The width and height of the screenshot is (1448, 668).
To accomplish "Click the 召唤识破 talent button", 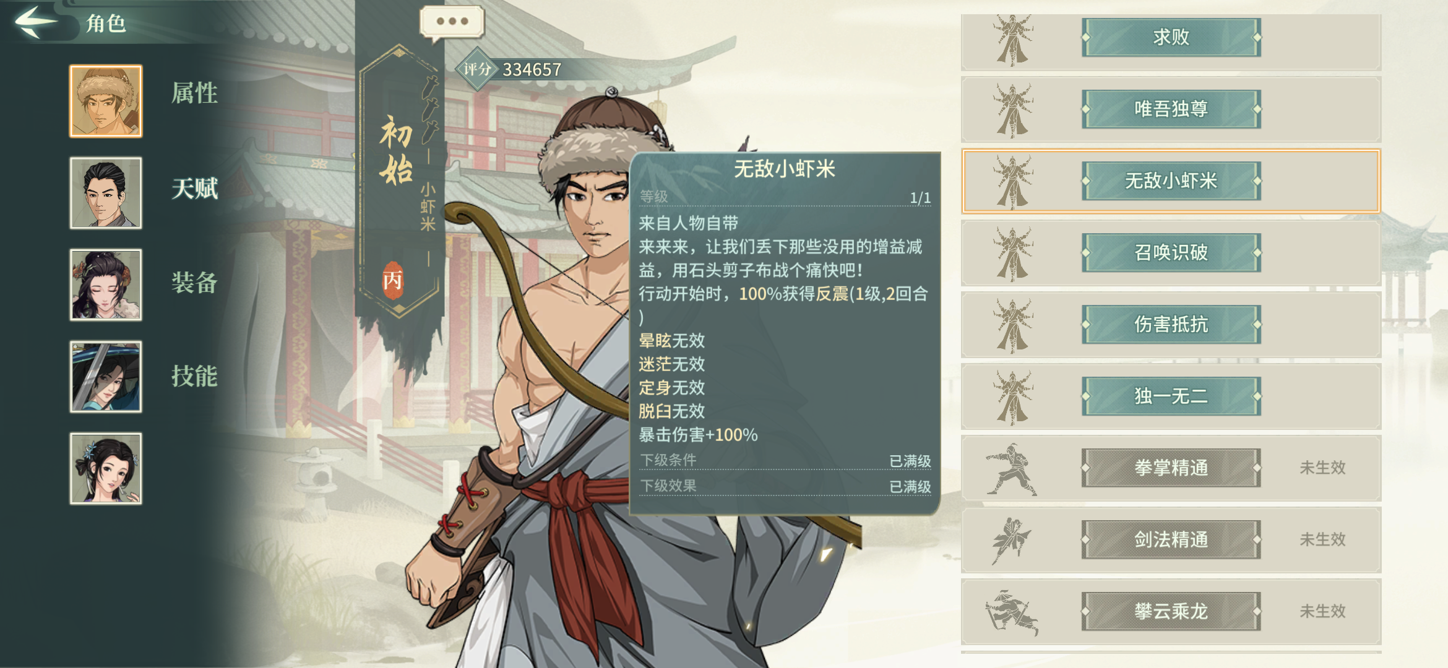I will click(1171, 252).
